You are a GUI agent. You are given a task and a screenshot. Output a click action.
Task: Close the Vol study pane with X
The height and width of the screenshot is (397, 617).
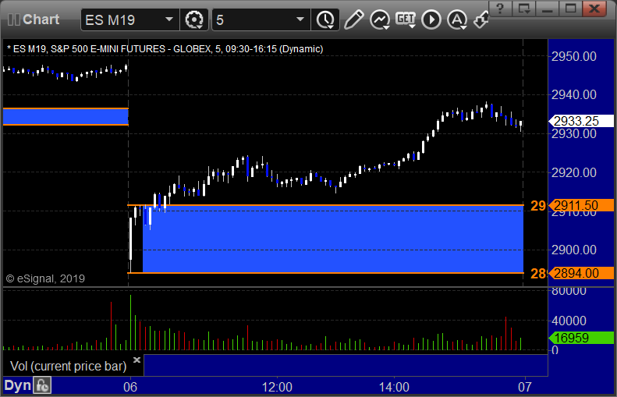click(x=137, y=360)
